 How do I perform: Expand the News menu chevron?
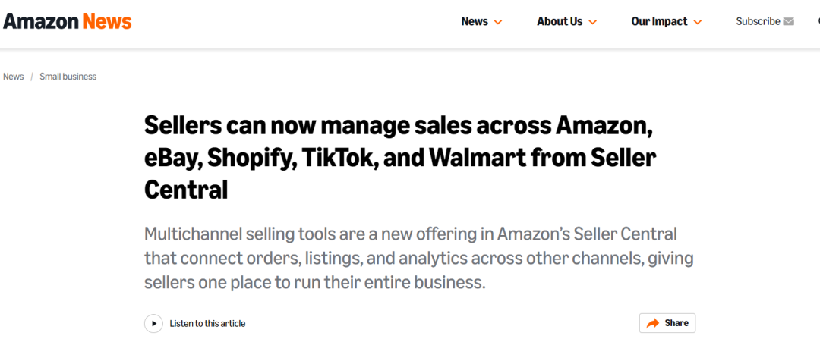click(498, 22)
